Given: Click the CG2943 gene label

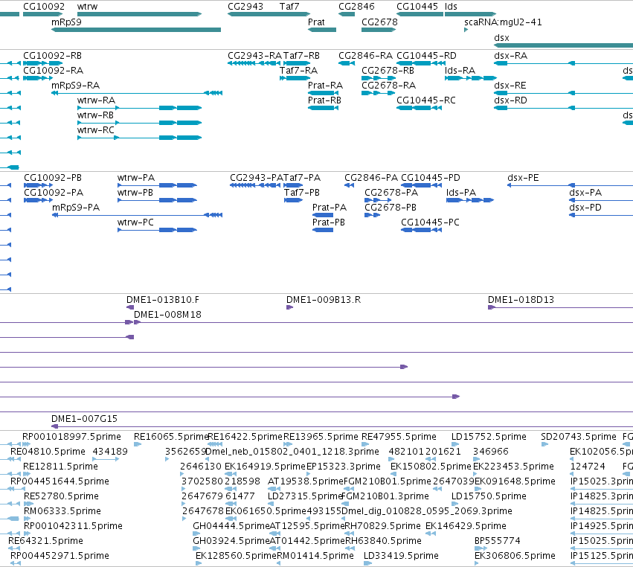Looking at the screenshot, I should (x=245, y=7).
